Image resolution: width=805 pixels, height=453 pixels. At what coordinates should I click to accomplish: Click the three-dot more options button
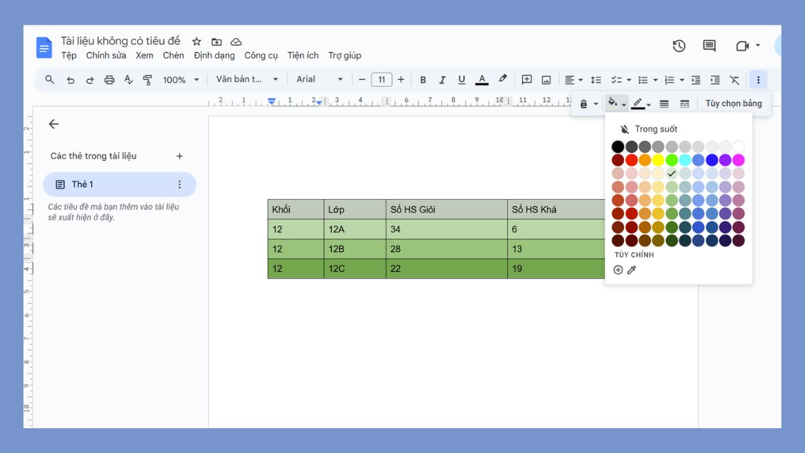pos(758,80)
